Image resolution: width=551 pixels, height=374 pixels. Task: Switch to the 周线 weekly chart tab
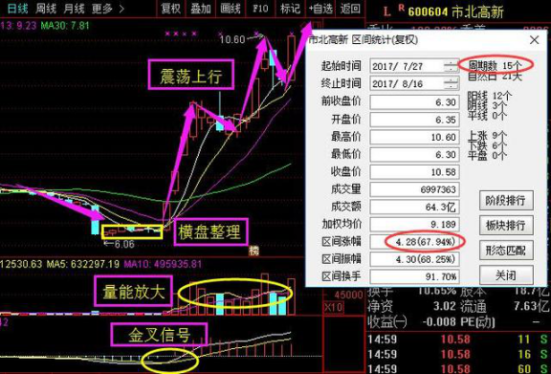click(46, 8)
